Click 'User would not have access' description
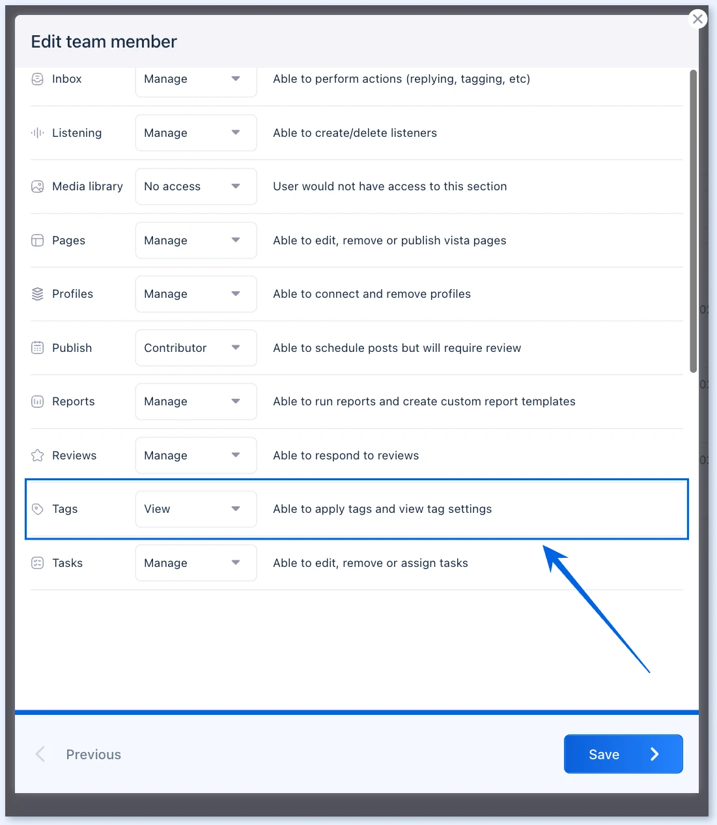 (x=389, y=186)
